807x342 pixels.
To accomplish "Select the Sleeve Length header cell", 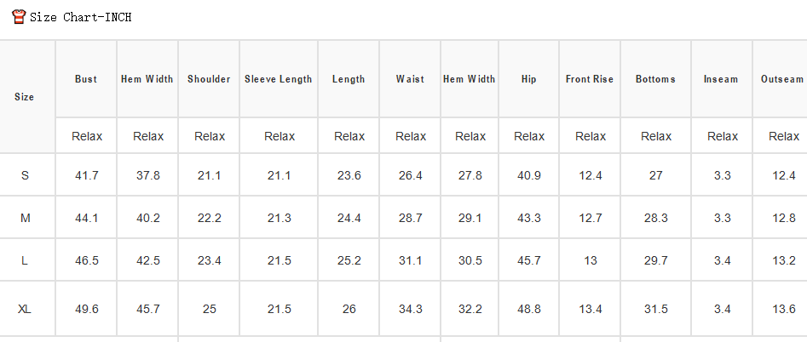I will 279,79.
